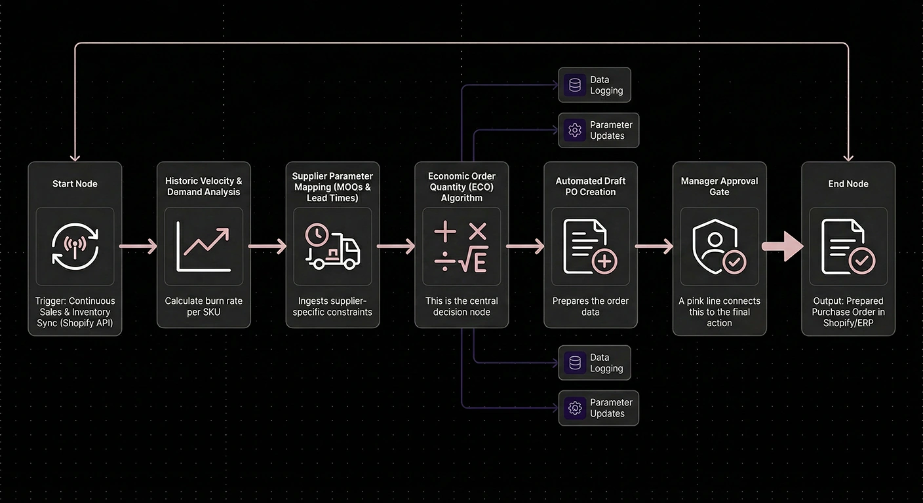This screenshot has width=923, height=503.
Task: Click the checked document icon in End Node
Action: (848, 246)
